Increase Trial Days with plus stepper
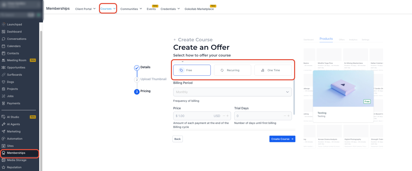The image size is (412, 171). coord(289,116)
